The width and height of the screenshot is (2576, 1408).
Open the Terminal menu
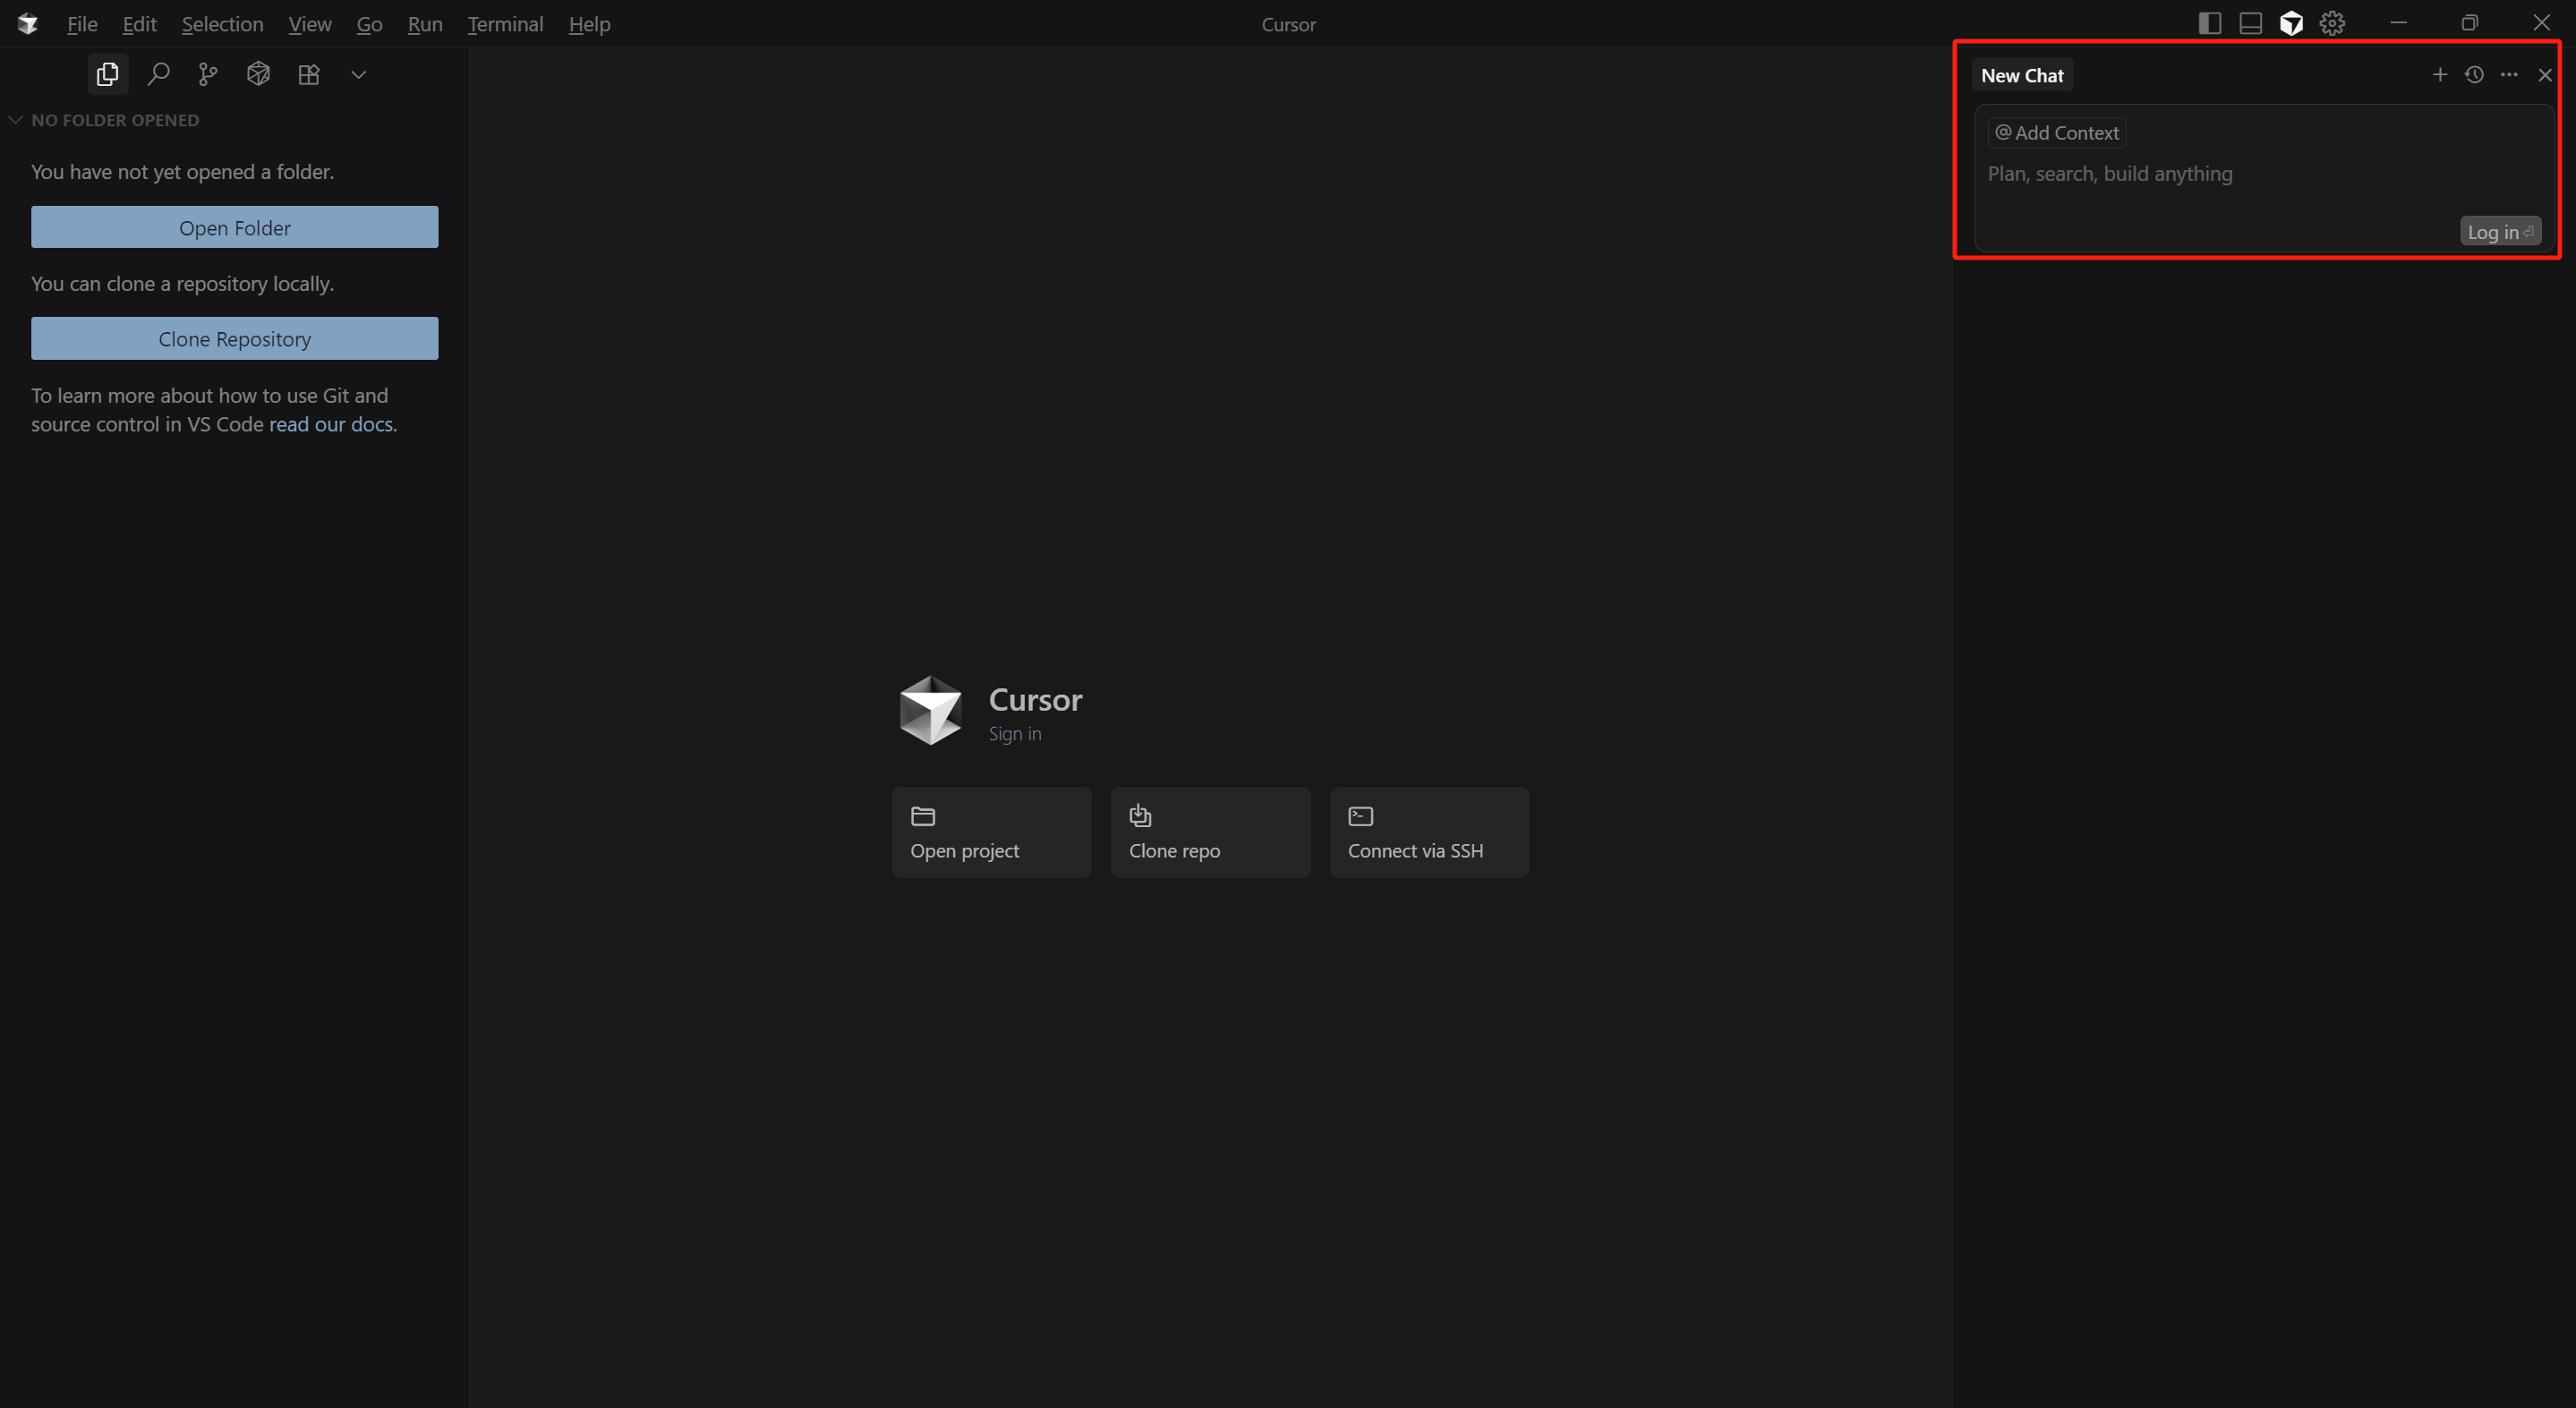tap(505, 24)
